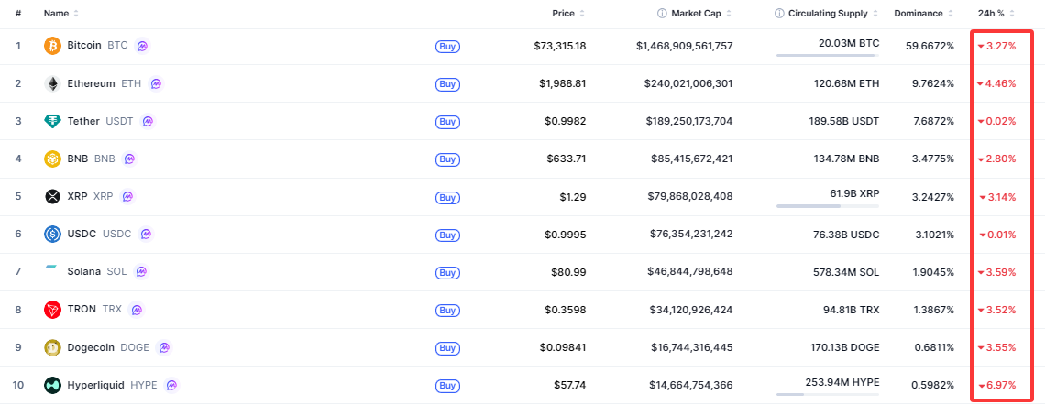
Task: Click Buy button for Tether
Action: (x=447, y=122)
